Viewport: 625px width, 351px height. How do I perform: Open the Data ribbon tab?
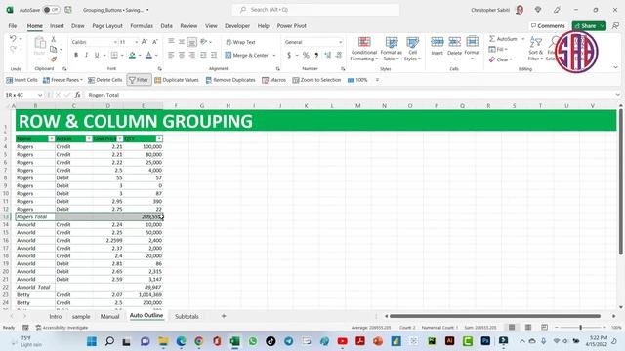(167, 26)
